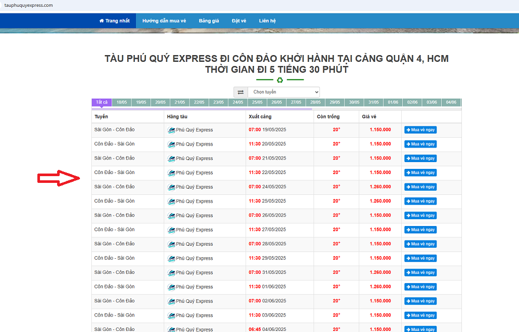This screenshot has width=519, height=332.
Task: Filter by the 23/05 date tab
Action: click(x=218, y=102)
